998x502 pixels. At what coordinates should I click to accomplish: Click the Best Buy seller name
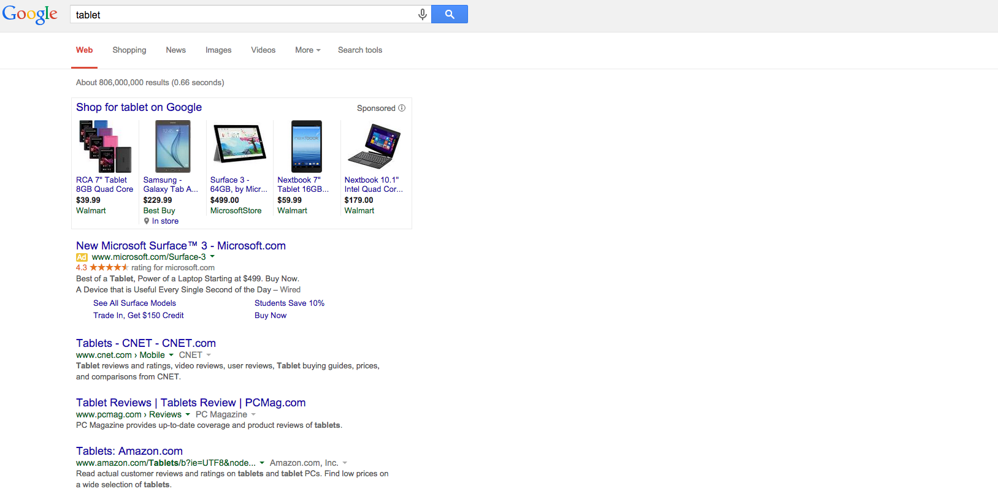tap(159, 211)
